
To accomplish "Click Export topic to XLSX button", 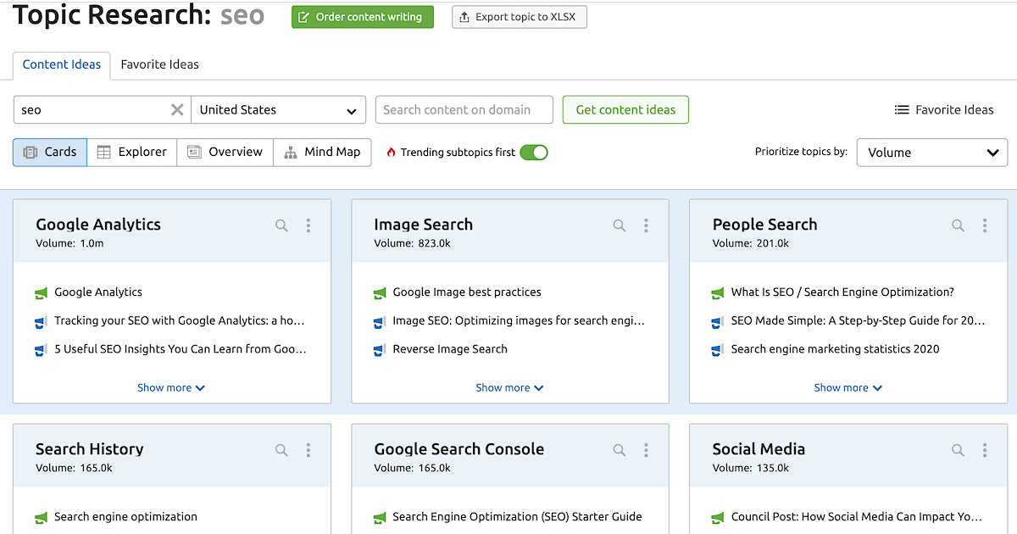I will click(x=520, y=17).
